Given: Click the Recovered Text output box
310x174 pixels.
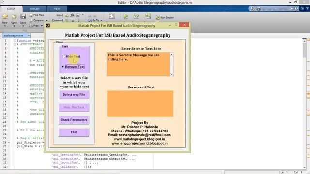Looking at the screenshot, I should 140,104.
